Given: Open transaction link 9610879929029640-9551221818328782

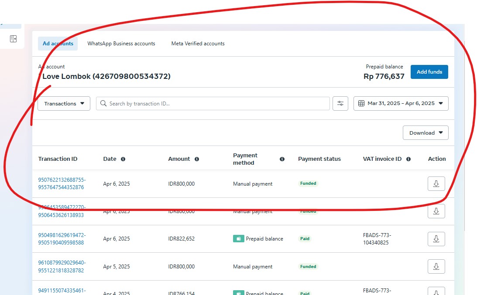Looking at the screenshot, I should click(62, 267).
